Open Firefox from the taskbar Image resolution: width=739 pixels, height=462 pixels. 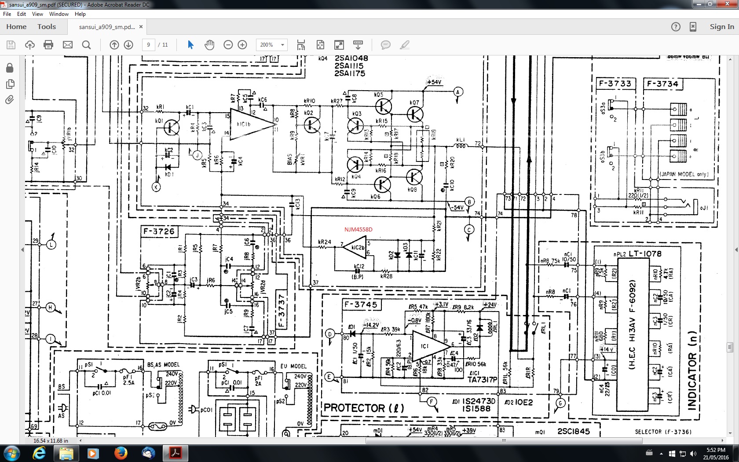coord(121,453)
